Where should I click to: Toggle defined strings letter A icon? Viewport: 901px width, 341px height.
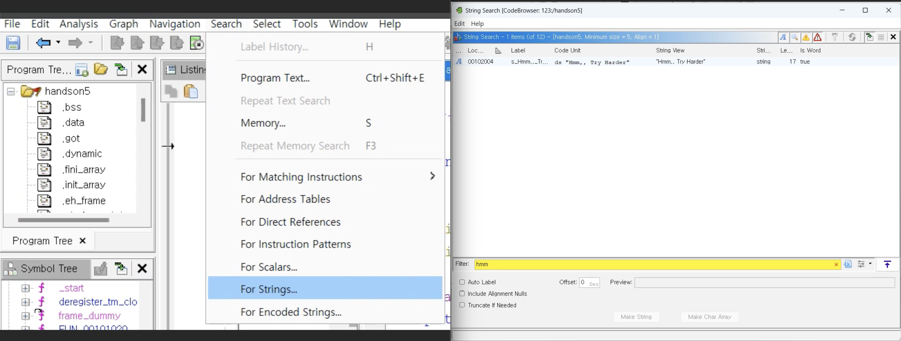pos(783,37)
